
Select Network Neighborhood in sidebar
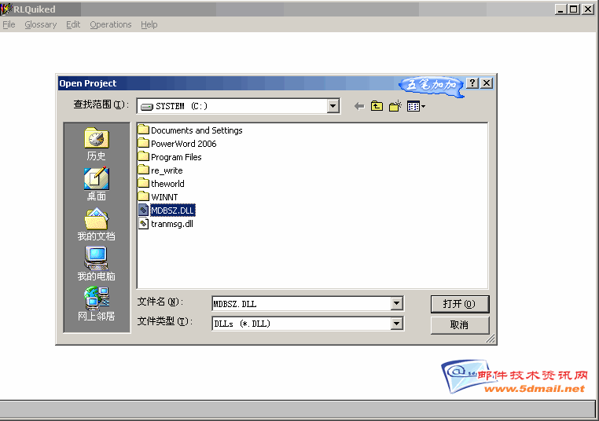97,302
